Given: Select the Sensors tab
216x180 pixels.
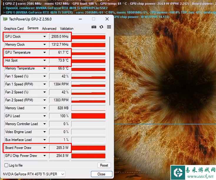Looking at the screenshot, I should 33,28.
